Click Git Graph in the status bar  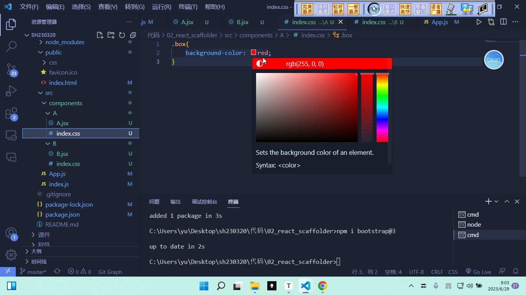pyautogui.click(x=110, y=272)
